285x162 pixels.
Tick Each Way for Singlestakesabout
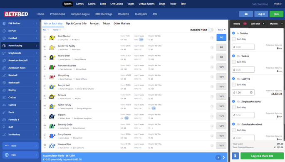234,108
